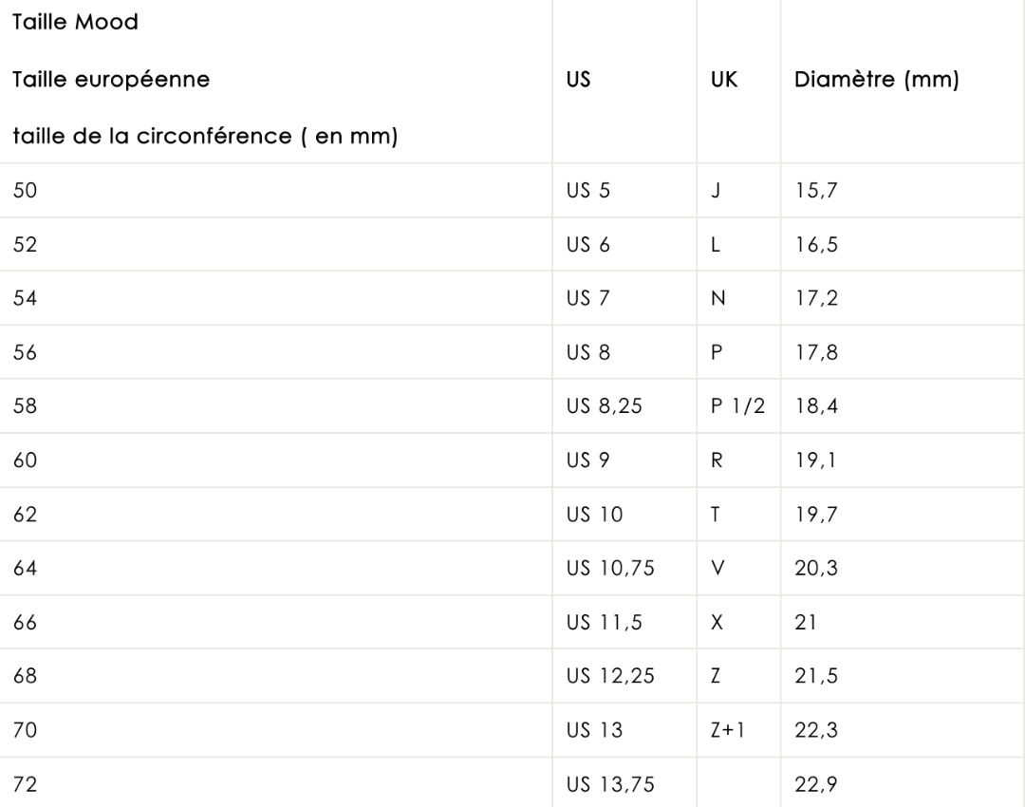The width and height of the screenshot is (1025, 807).
Task: Select diameter value 22,9
Action: (x=816, y=784)
